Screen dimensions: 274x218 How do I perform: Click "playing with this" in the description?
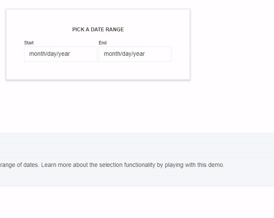pos(186,165)
